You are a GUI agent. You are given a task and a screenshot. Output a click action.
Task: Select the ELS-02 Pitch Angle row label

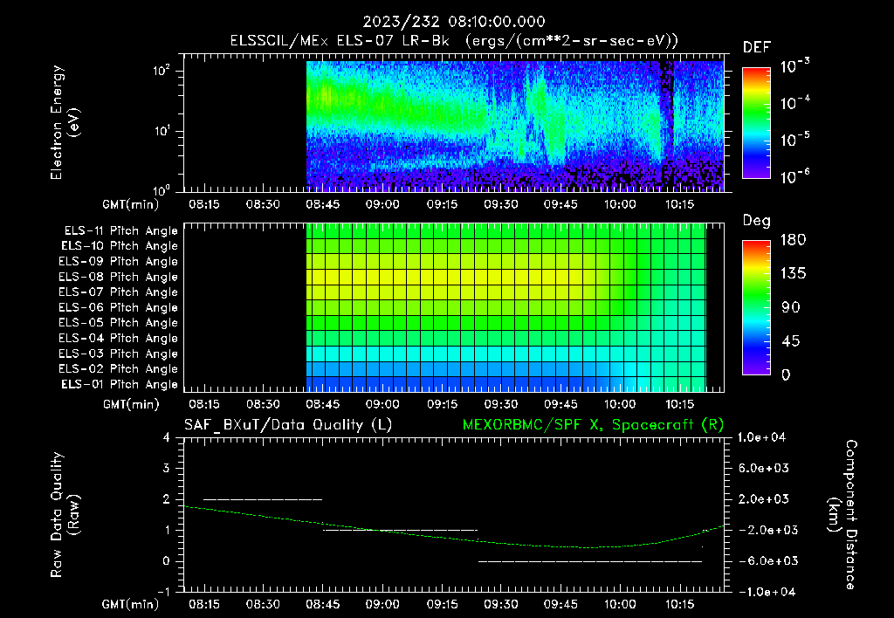point(119,369)
